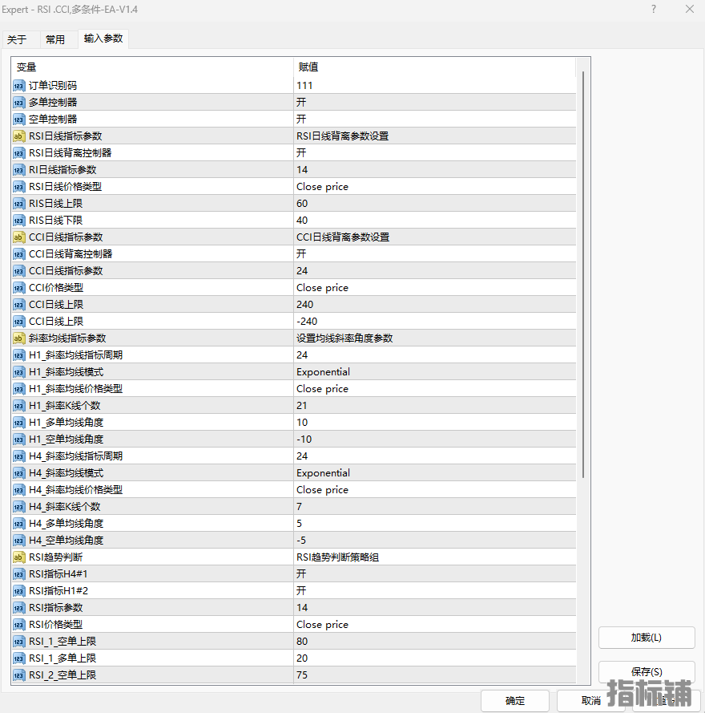The width and height of the screenshot is (705, 713).
Task: Confirm with the 确定 button
Action: (515, 701)
